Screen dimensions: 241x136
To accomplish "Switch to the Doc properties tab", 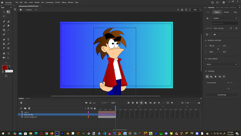I will click(x=235, y=12).
